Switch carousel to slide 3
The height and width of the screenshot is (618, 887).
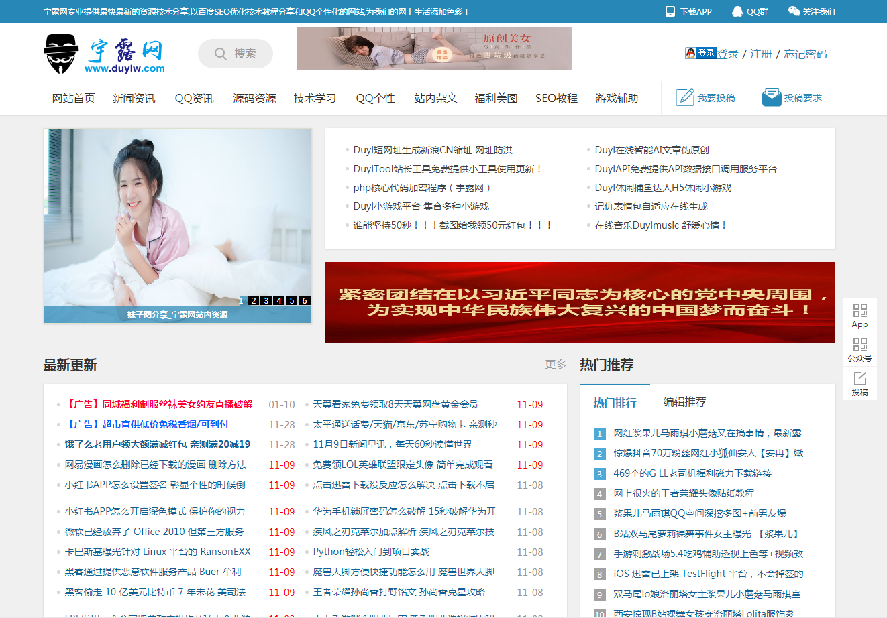(266, 301)
